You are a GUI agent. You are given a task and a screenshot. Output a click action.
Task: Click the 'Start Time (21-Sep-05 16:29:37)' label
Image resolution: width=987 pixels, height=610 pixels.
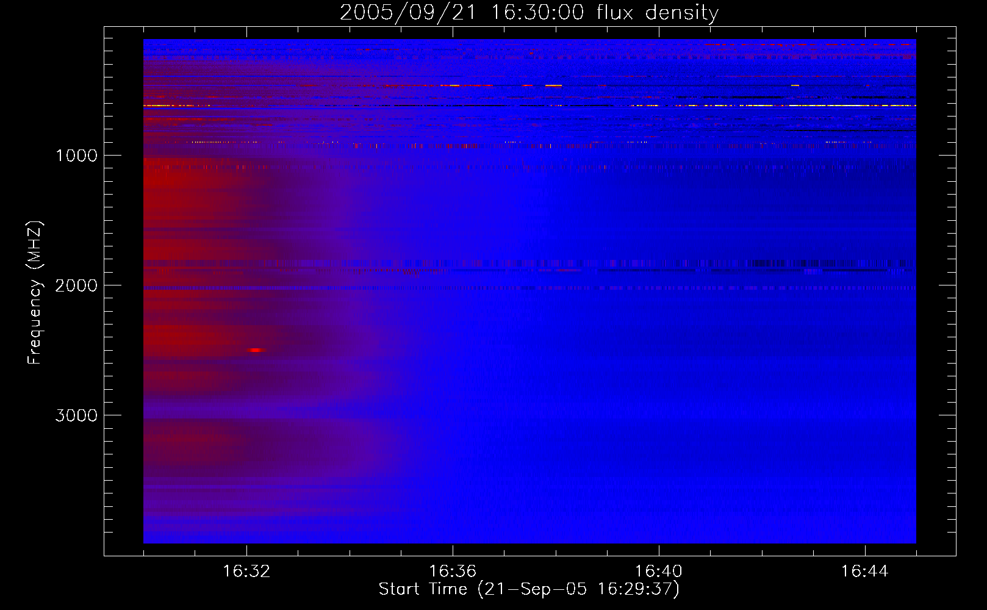pos(529,589)
